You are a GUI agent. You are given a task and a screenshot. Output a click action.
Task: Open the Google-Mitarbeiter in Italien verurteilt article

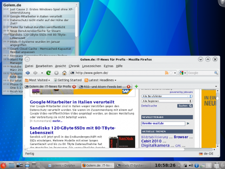click(72, 102)
